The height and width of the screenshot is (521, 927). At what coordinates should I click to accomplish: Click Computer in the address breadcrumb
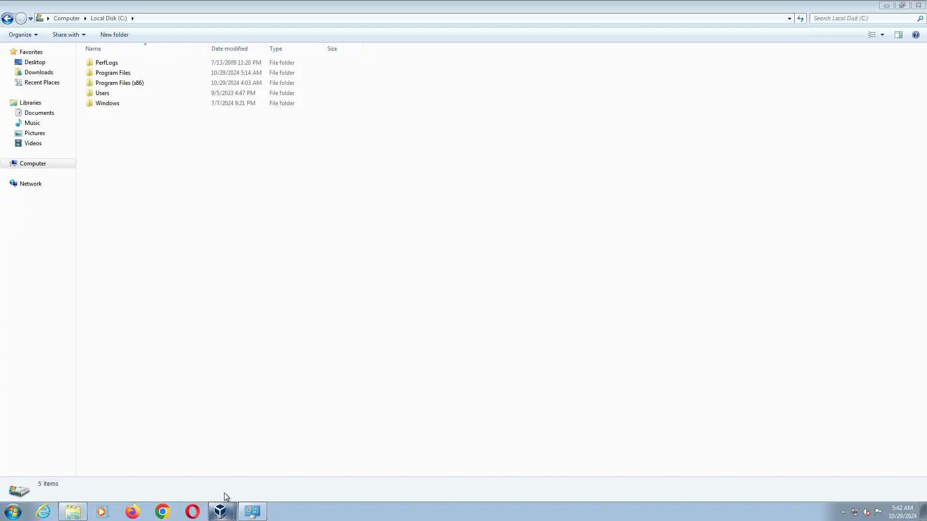point(67,18)
